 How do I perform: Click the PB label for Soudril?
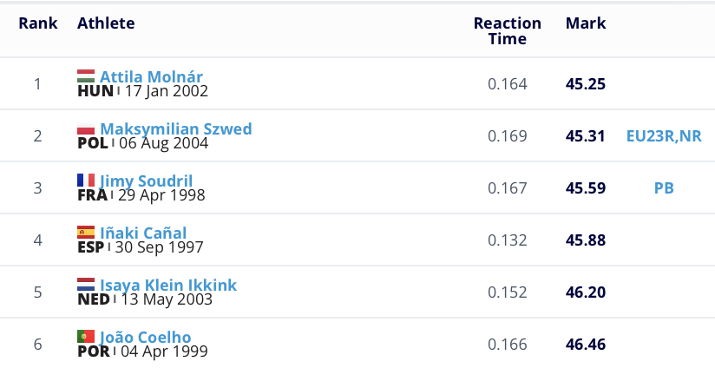click(664, 187)
